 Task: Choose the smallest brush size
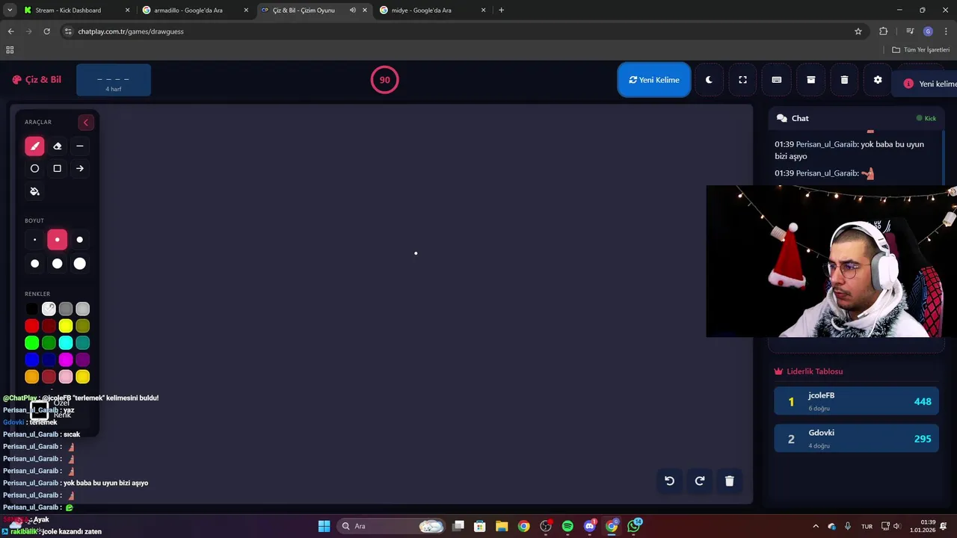(34, 240)
